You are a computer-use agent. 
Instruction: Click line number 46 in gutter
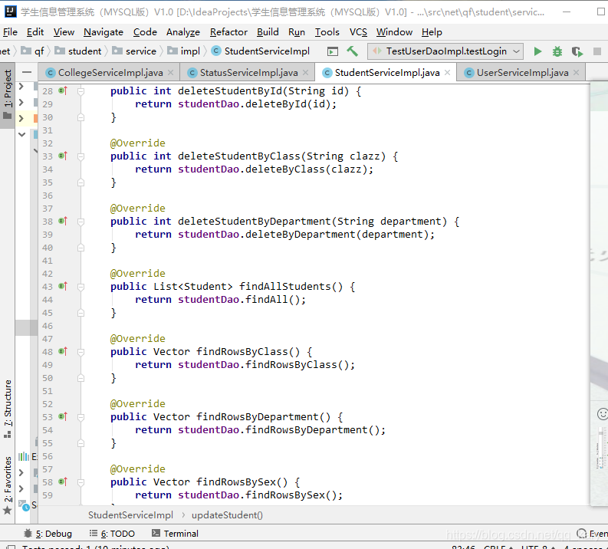point(48,326)
